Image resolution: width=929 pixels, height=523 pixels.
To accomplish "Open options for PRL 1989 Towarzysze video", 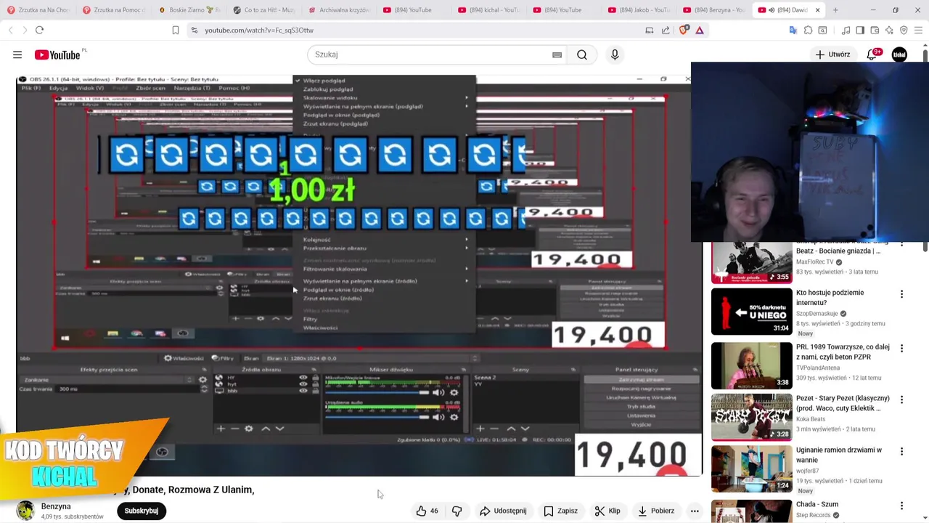I will [x=901, y=349].
